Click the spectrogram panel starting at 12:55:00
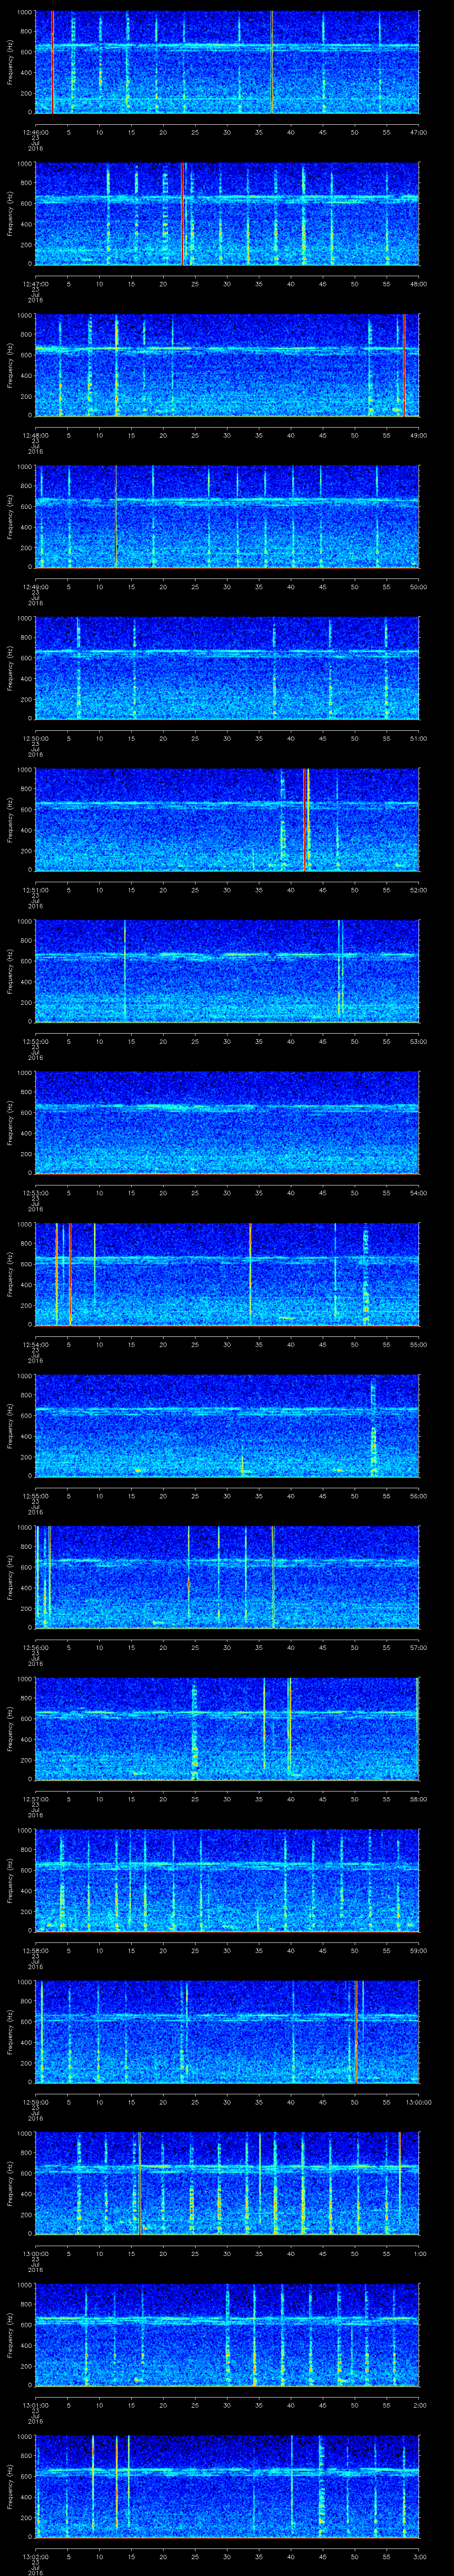 pyautogui.click(x=227, y=1426)
